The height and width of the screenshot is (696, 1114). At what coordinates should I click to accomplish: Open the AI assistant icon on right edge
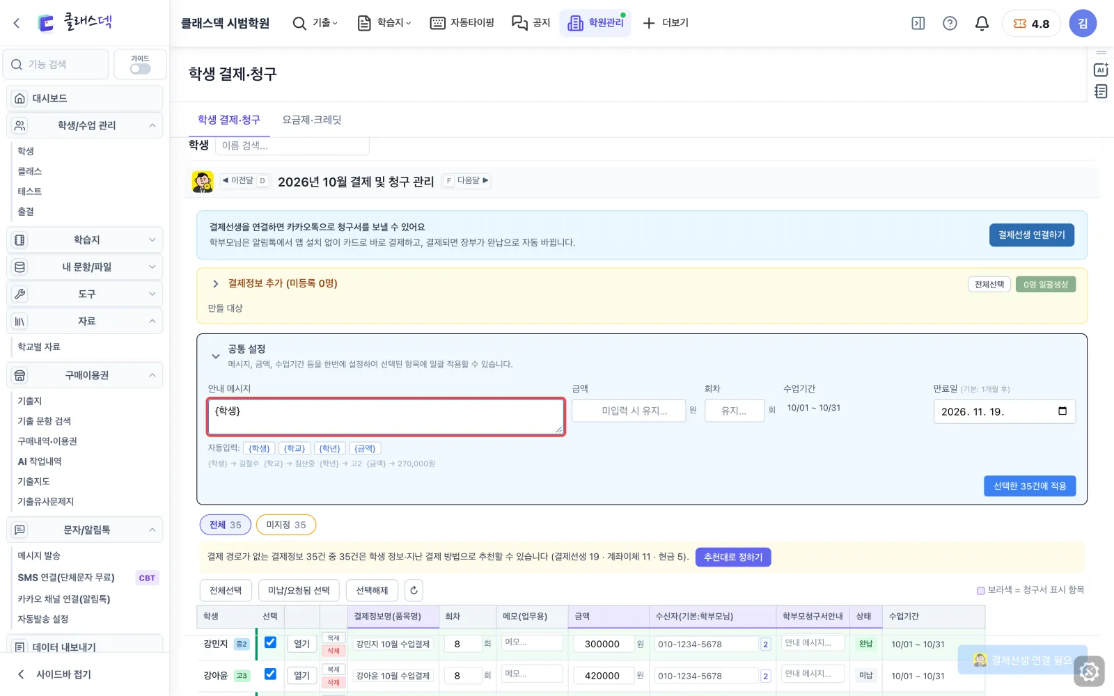[x=1101, y=70]
